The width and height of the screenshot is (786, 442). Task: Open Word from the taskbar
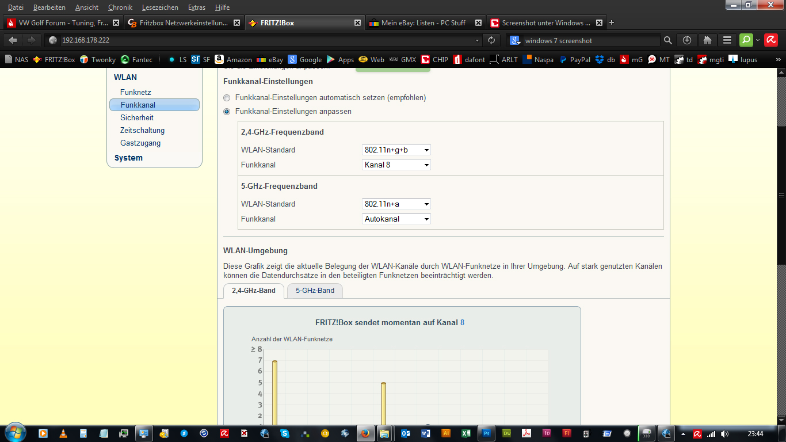(426, 433)
